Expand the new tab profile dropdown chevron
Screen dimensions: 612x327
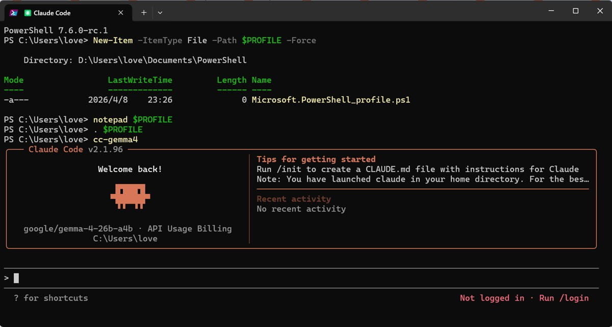tap(160, 12)
